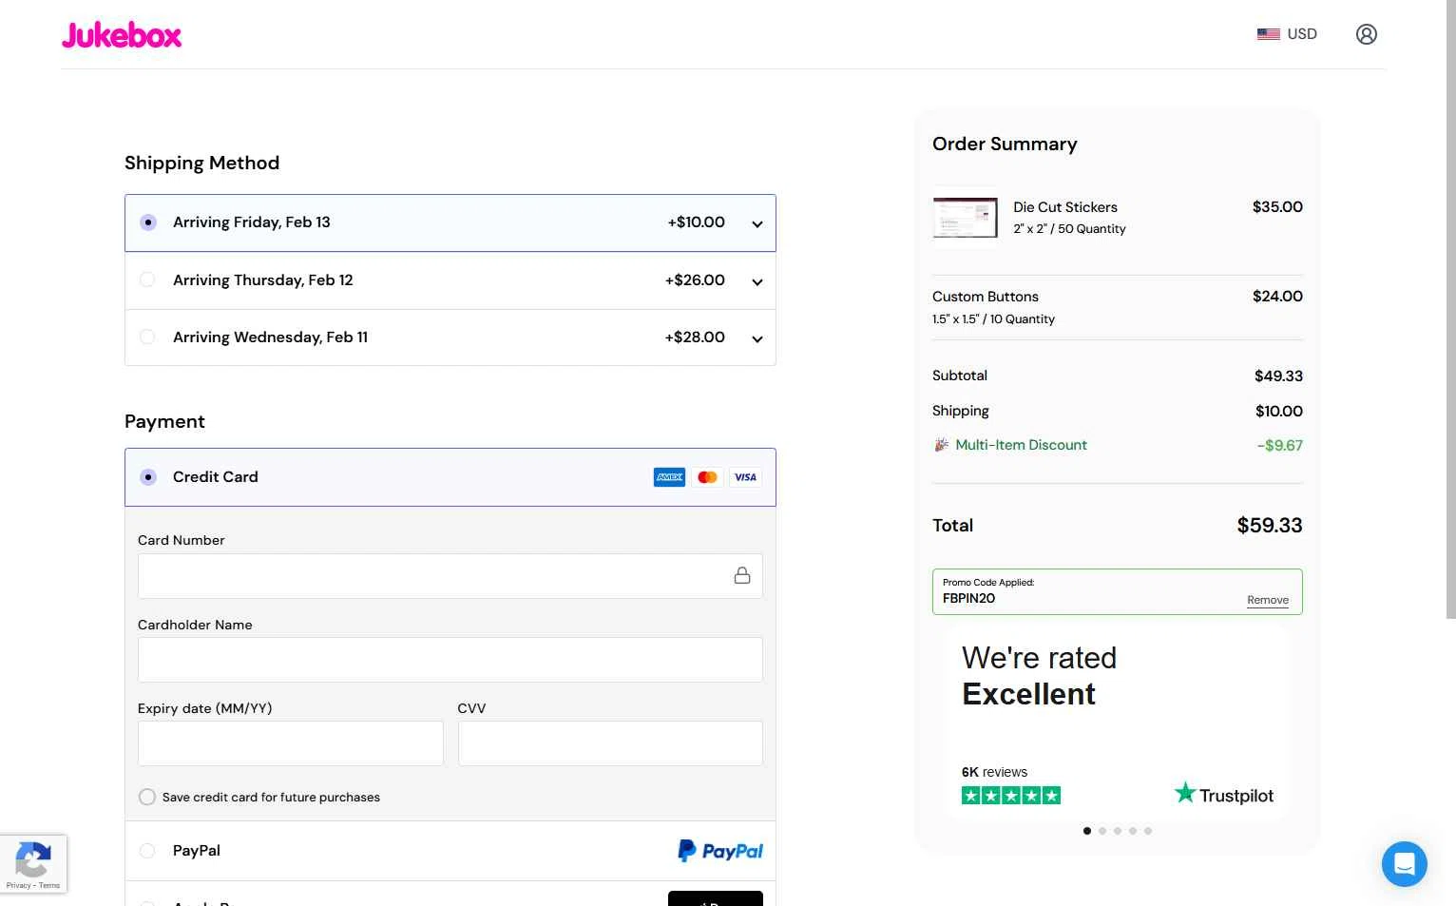The width and height of the screenshot is (1456, 906).
Task: Click the $49.33 subtotal value
Action: point(1278,376)
